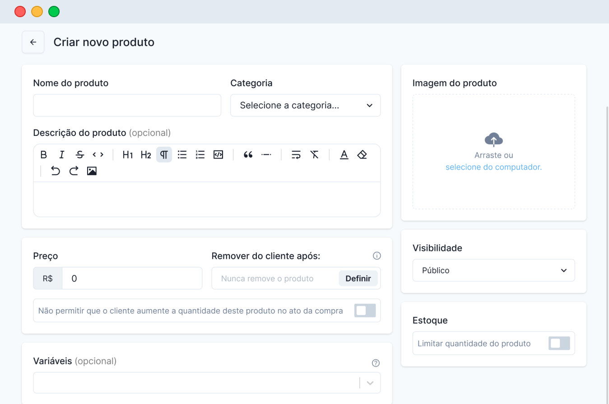Viewport: 609px width, 404px height.
Task: Apply inline code formatting
Action: [98, 155]
